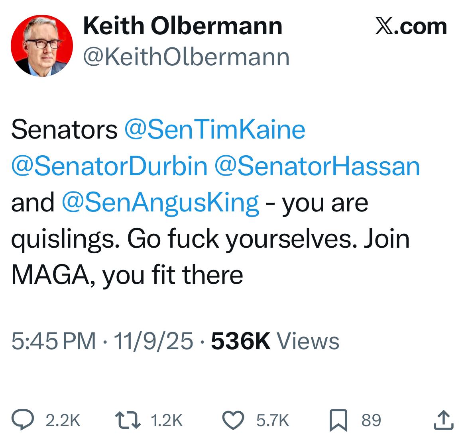The height and width of the screenshot is (436, 470).
Task: Click the 5.7K likes count
Action: [273, 420]
